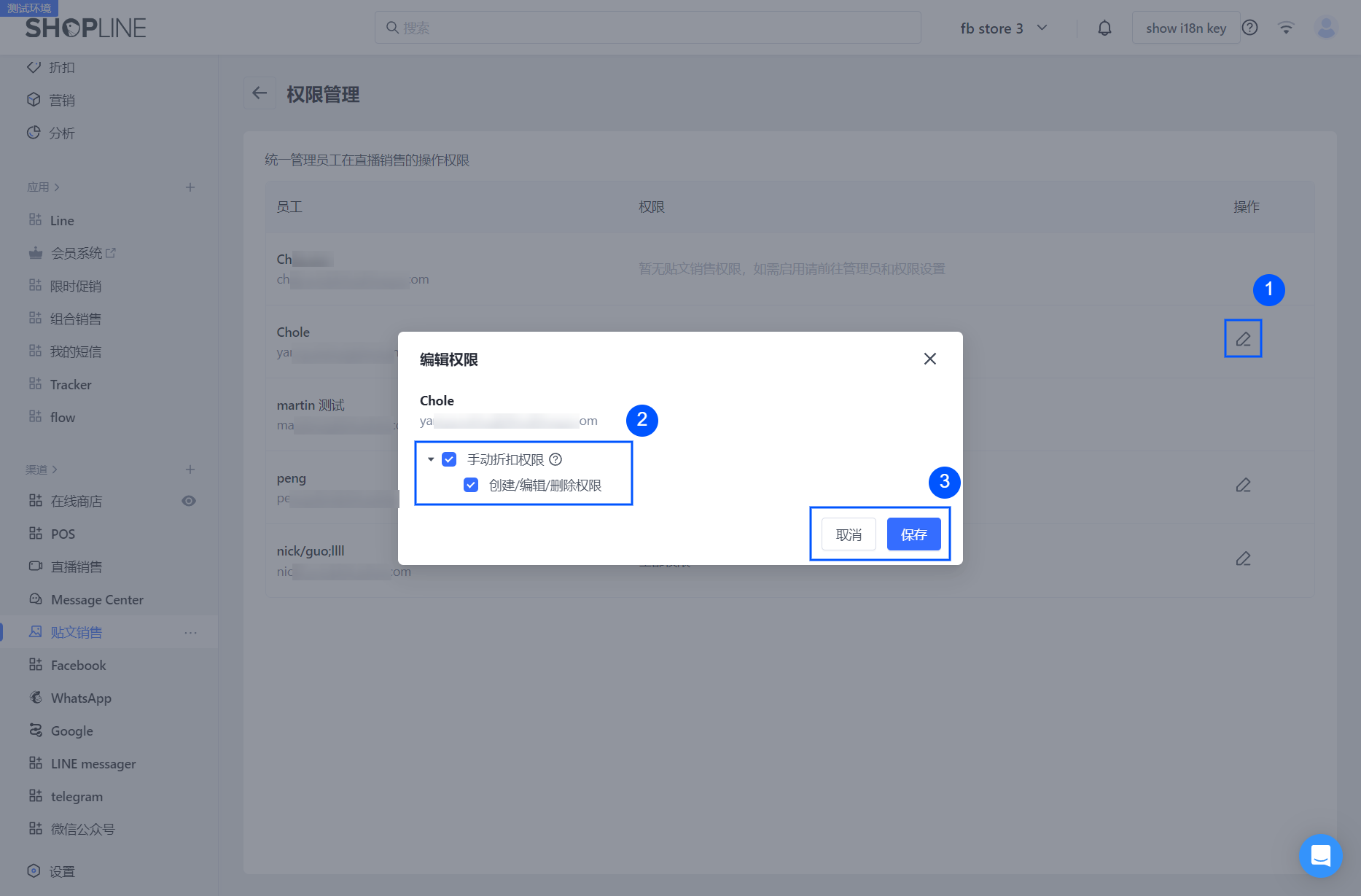Open the fb store 3 dropdown
The height and width of the screenshot is (896, 1361).
click(1003, 28)
